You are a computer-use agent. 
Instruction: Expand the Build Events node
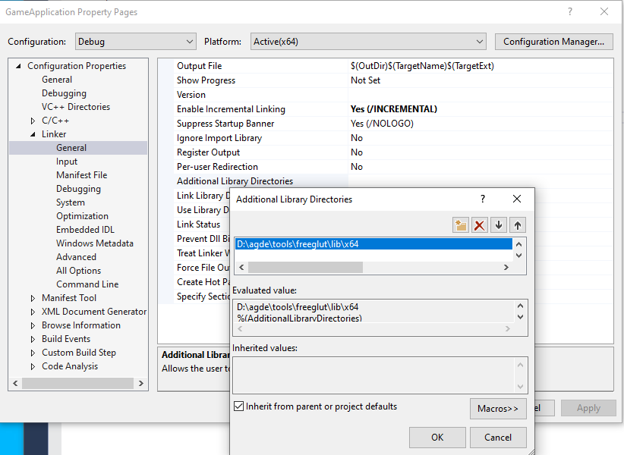(33, 338)
